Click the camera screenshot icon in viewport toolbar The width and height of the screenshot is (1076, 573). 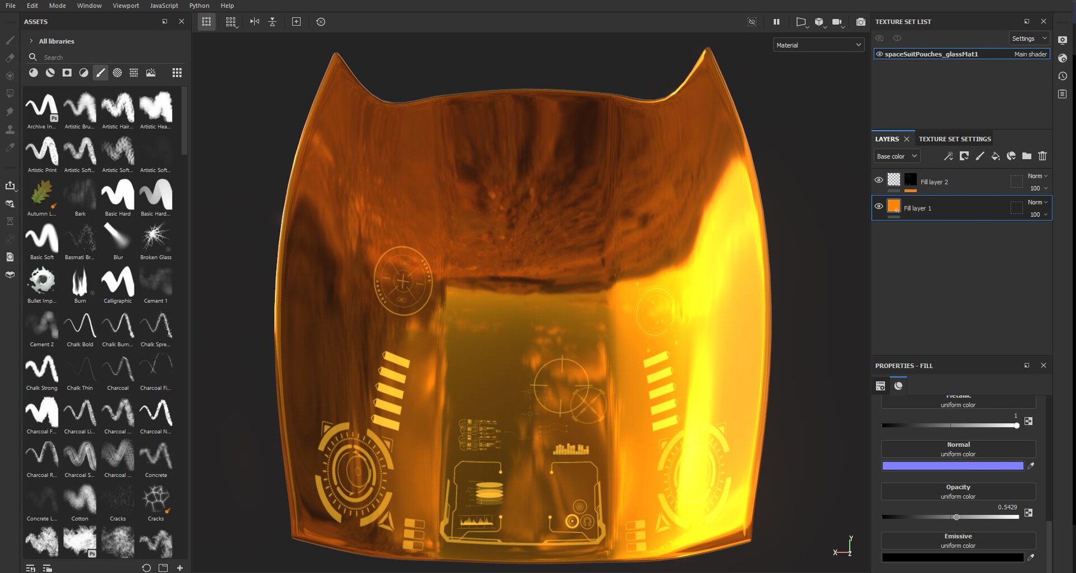coord(861,22)
